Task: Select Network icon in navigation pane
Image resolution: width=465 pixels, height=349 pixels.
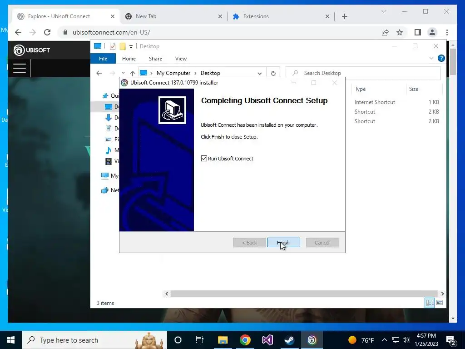Action: tap(105, 190)
